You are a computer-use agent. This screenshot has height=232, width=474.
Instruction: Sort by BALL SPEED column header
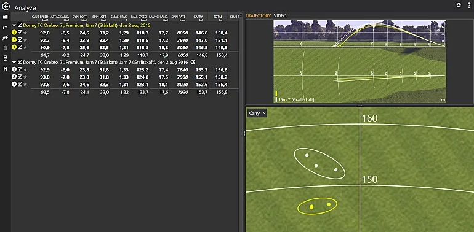[139, 17]
